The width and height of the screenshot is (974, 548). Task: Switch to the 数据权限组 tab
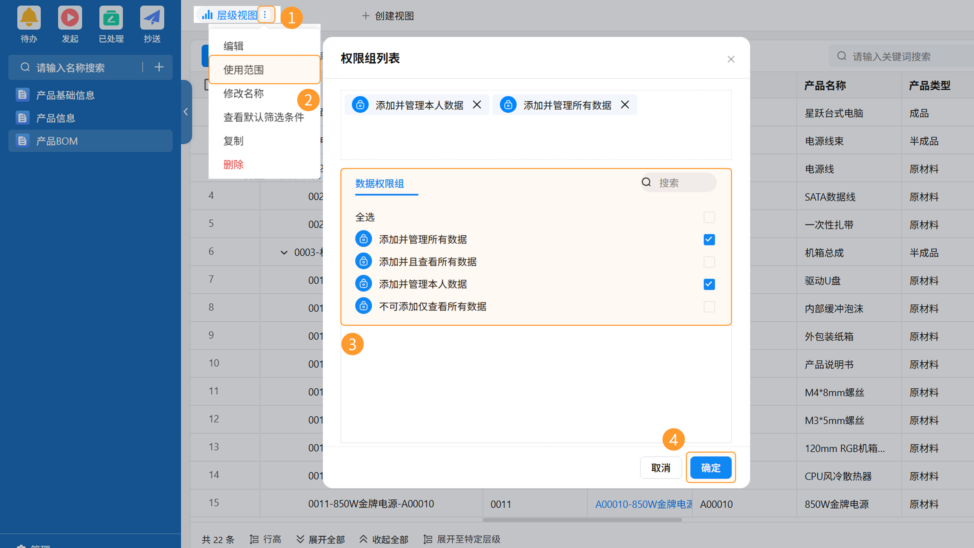(379, 184)
